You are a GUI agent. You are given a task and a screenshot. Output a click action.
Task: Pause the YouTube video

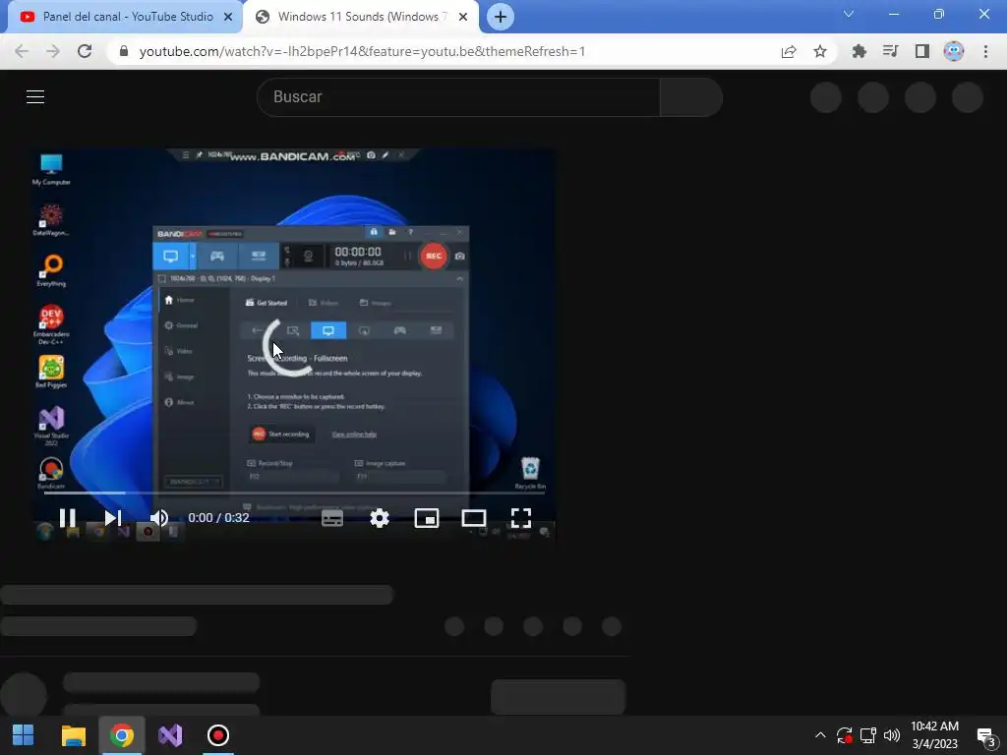[x=68, y=517]
